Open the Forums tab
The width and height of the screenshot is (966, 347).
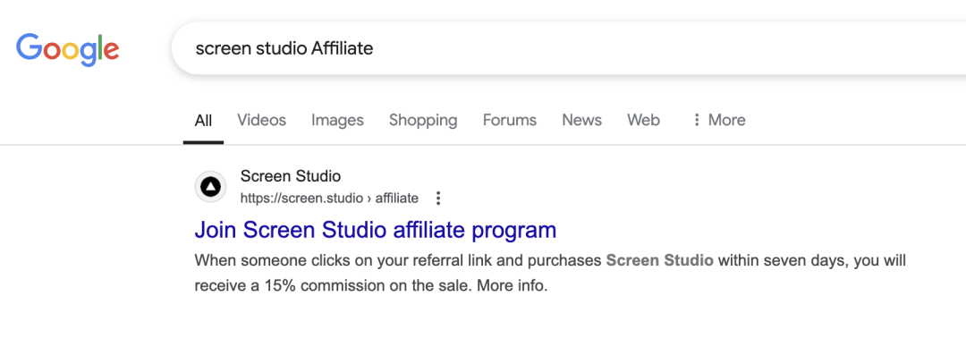pos(510,120)
